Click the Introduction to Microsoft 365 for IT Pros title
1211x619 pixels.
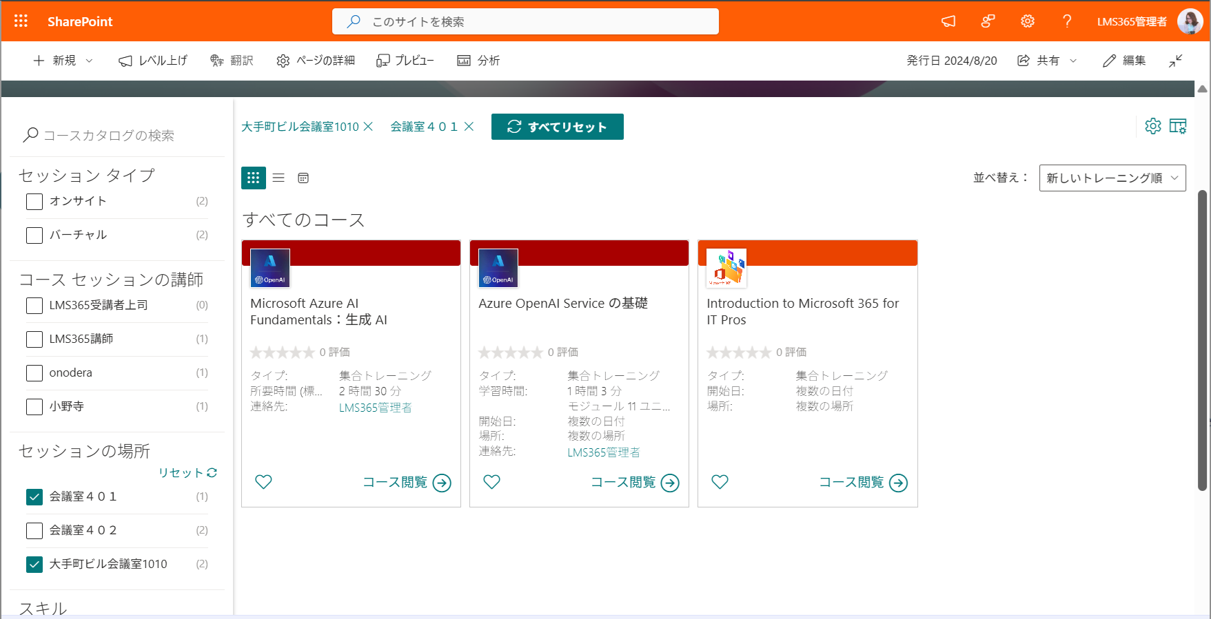click(x=803, y=311)
